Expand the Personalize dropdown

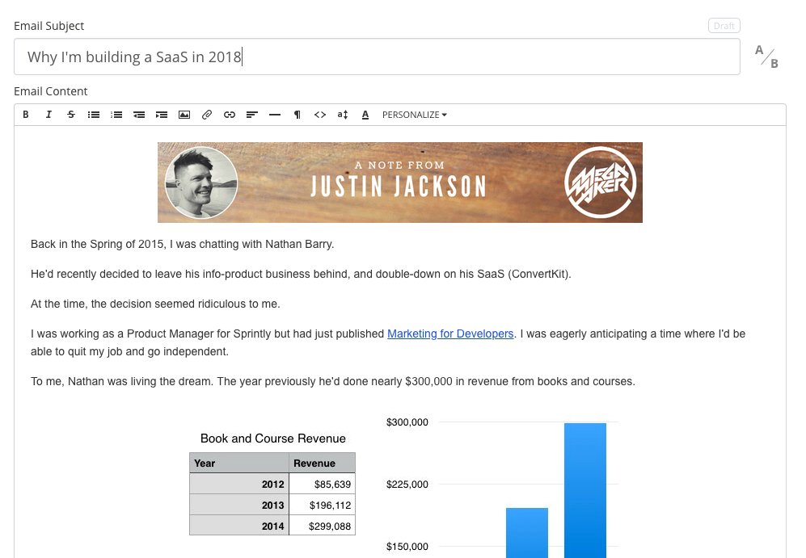point(414,115)
